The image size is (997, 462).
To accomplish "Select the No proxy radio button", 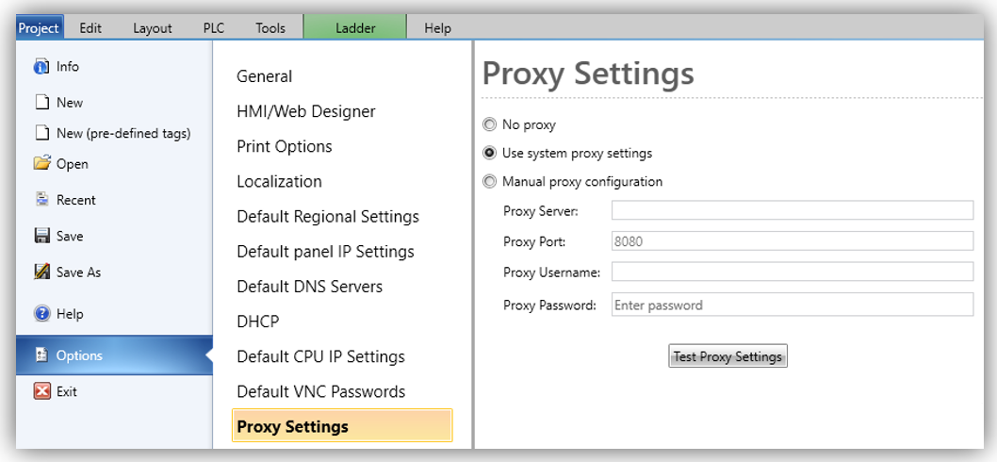I will tap(489, 124).
